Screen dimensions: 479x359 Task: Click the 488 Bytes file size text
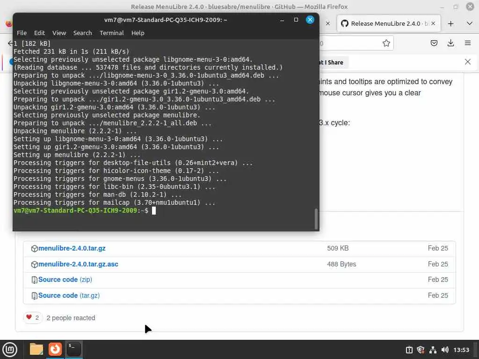click(x=341, y=264)
